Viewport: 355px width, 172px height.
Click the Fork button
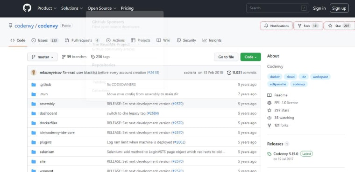point(308,26)
